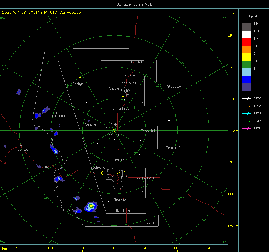The image size is (269, 252).
Task: Click the white plus marker south of Stettler
Action: click(169, 120)
